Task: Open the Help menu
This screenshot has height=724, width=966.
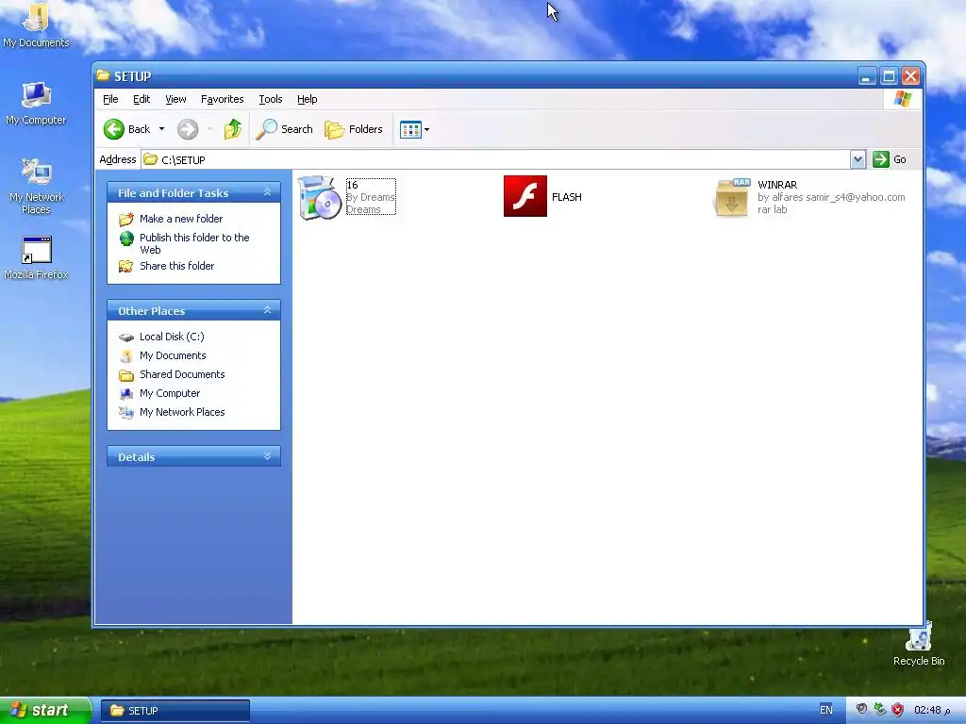Action: [x=307, y=99]
